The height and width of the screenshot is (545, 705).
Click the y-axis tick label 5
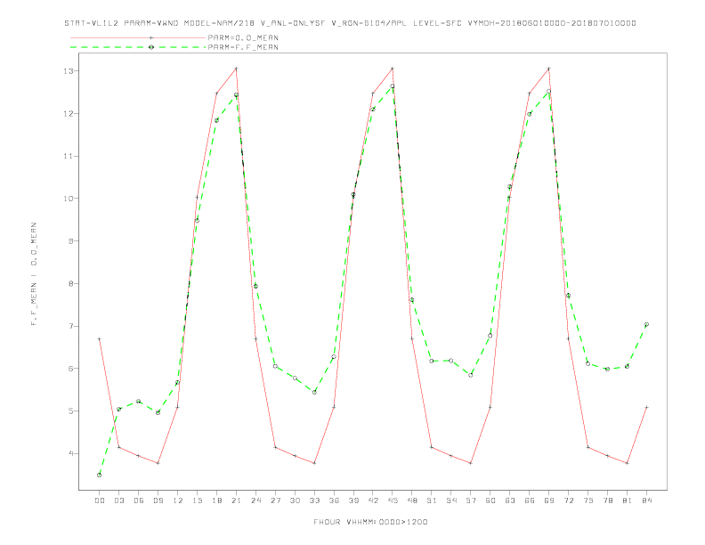tap(70, 411)
